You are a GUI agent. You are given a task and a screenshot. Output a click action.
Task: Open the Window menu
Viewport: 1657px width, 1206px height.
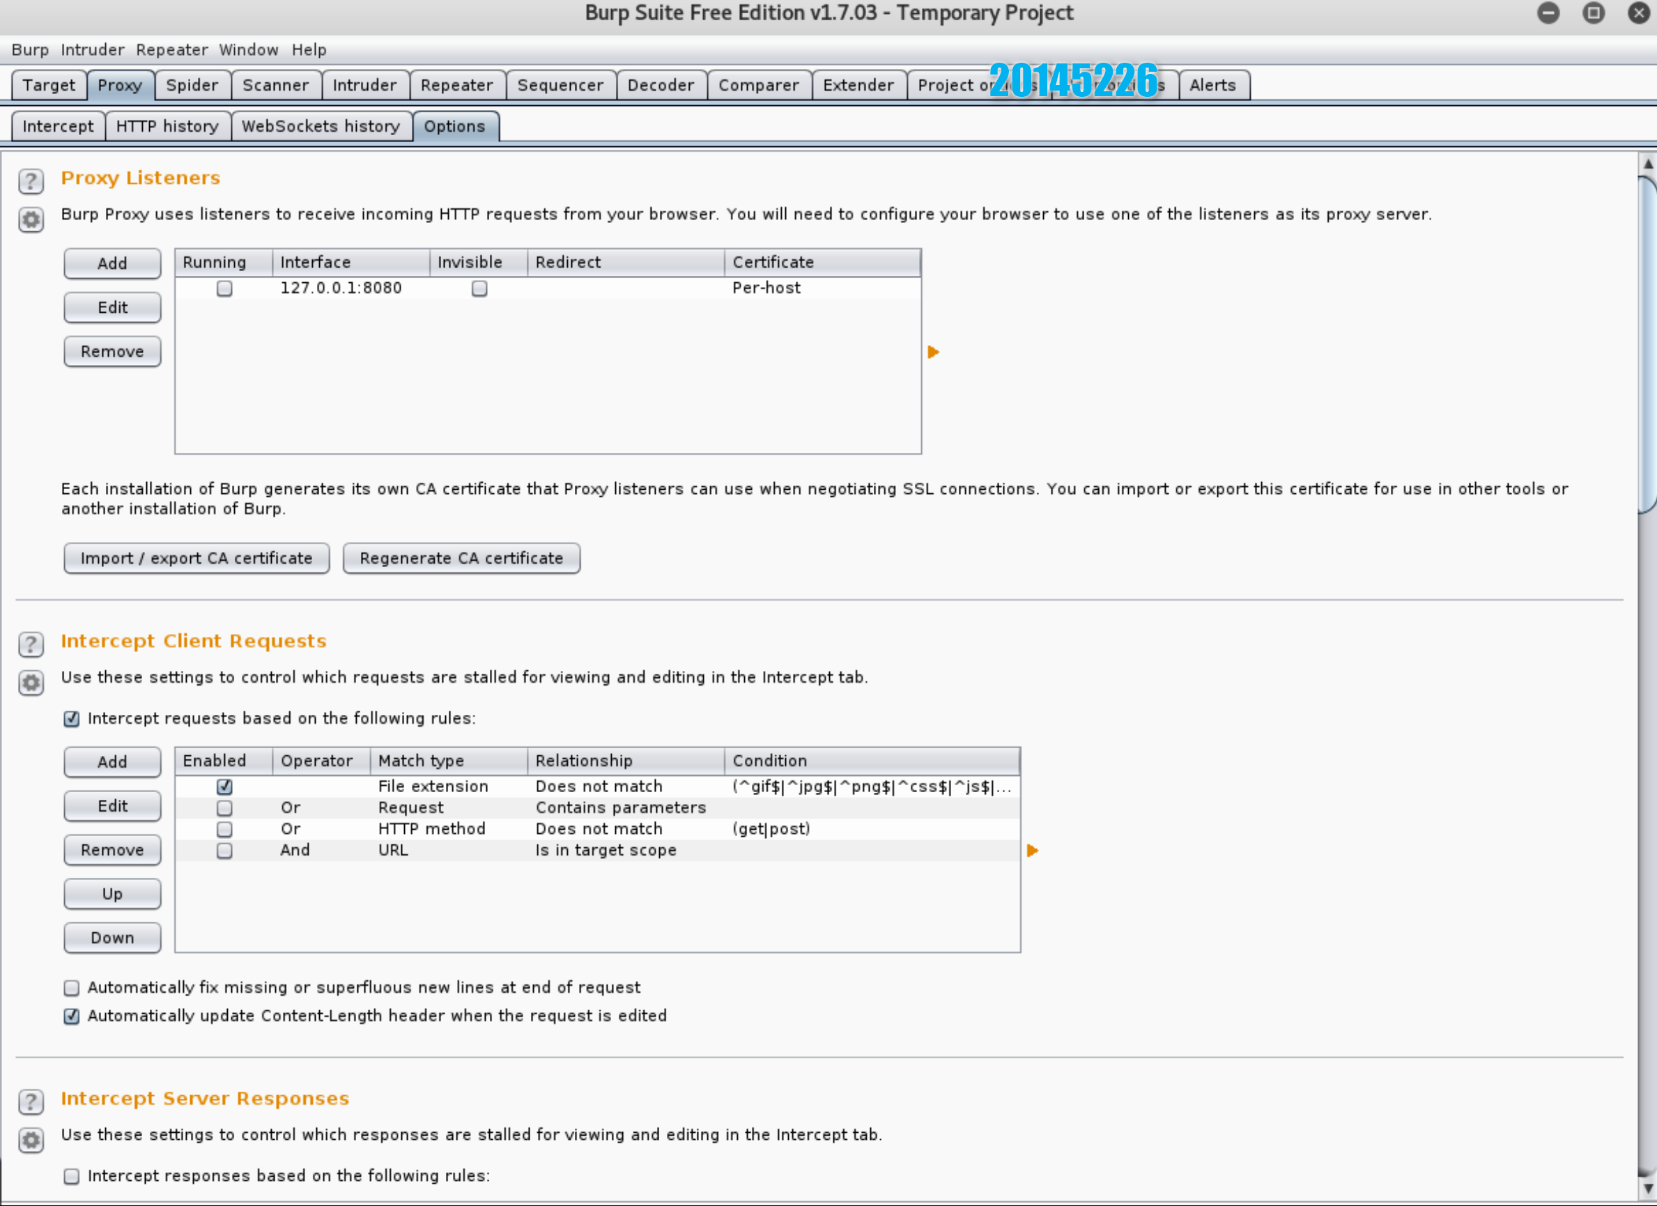pos(248,49)
